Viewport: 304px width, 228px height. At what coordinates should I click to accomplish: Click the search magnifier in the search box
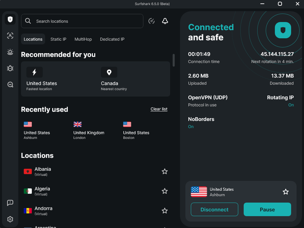click(28, 21)
